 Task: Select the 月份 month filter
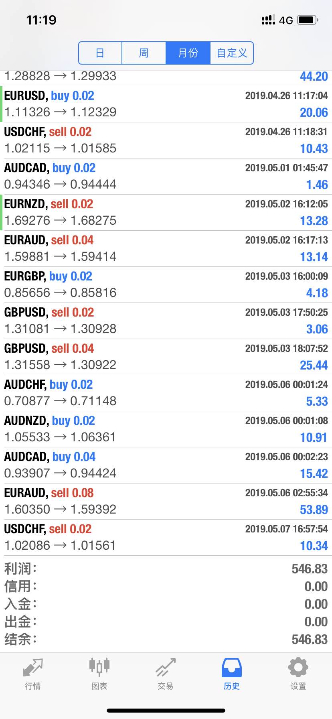(188, 53)
